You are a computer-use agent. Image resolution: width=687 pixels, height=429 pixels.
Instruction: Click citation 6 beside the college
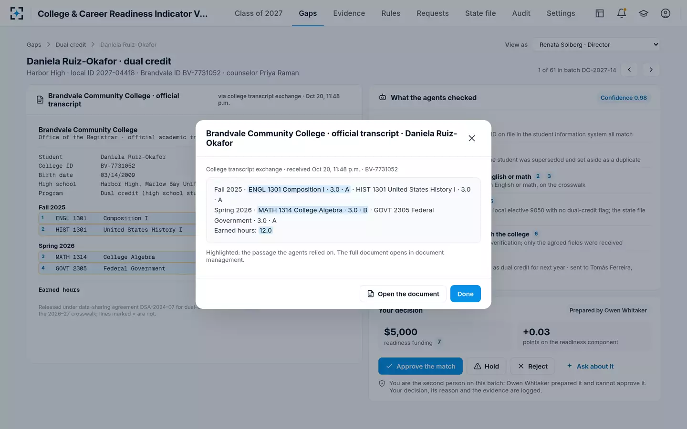coord(536,234)
